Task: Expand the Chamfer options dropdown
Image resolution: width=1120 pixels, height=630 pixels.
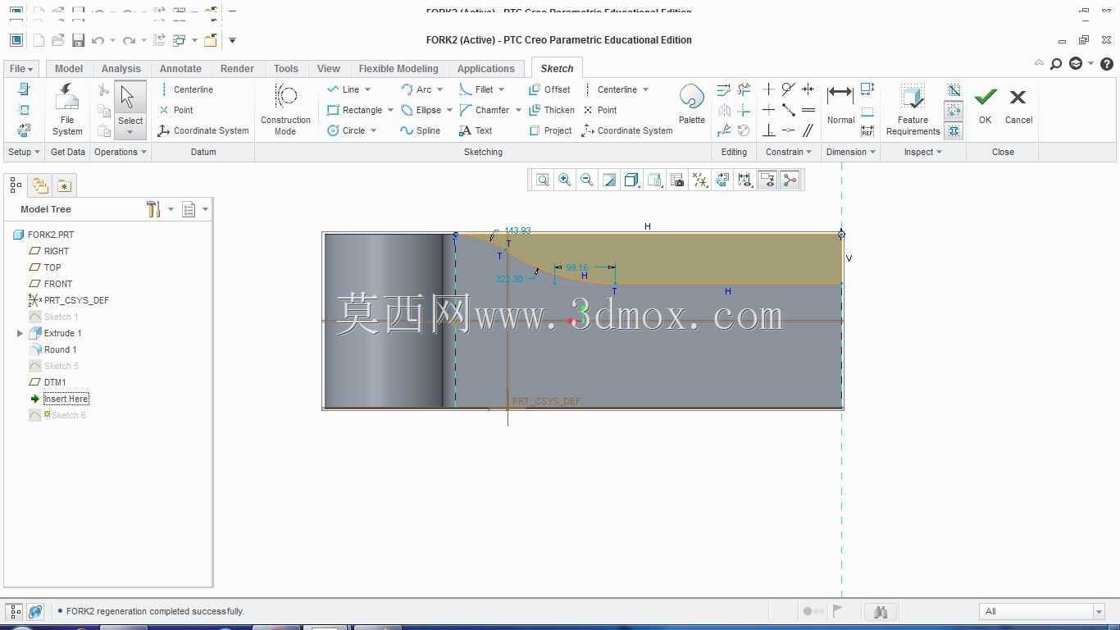Action: [x=518, y=110]
